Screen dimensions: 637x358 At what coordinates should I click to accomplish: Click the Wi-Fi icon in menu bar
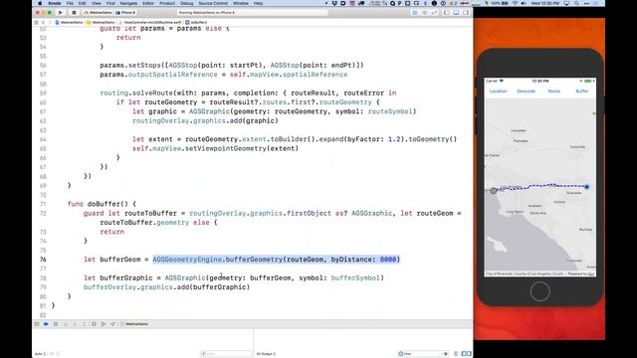(516, 3)
